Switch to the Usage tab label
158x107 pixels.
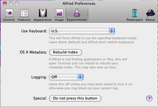(x=59, y=20)
